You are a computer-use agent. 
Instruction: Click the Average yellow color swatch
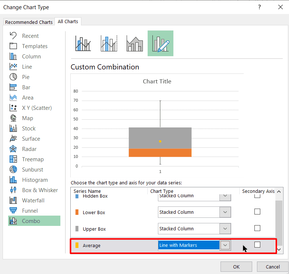[77, 245]
